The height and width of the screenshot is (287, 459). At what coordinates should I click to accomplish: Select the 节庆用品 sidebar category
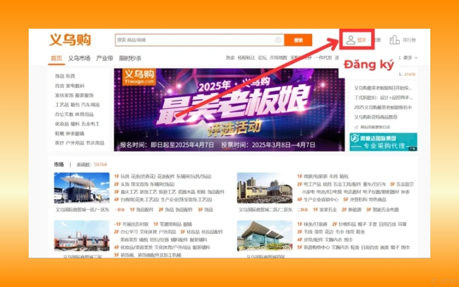[x=95, y=143]
